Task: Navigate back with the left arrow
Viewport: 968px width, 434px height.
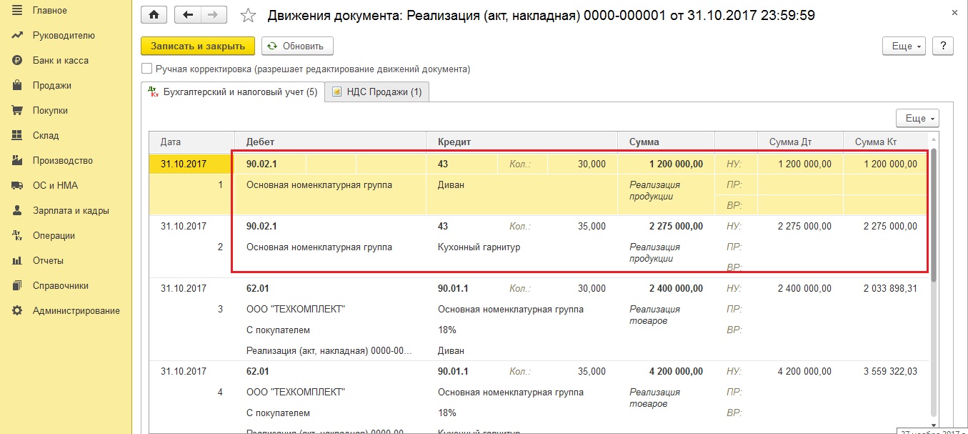Action: tap(188, 14)
